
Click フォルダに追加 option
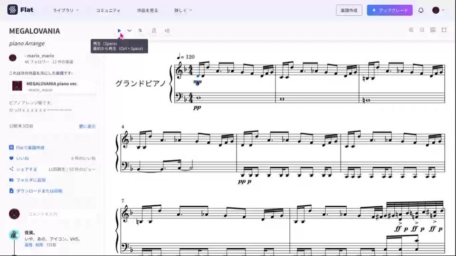(31, 180)
